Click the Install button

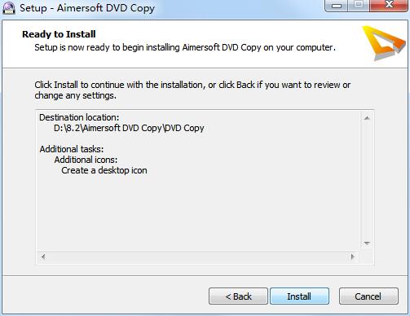(x=299, y=296)
